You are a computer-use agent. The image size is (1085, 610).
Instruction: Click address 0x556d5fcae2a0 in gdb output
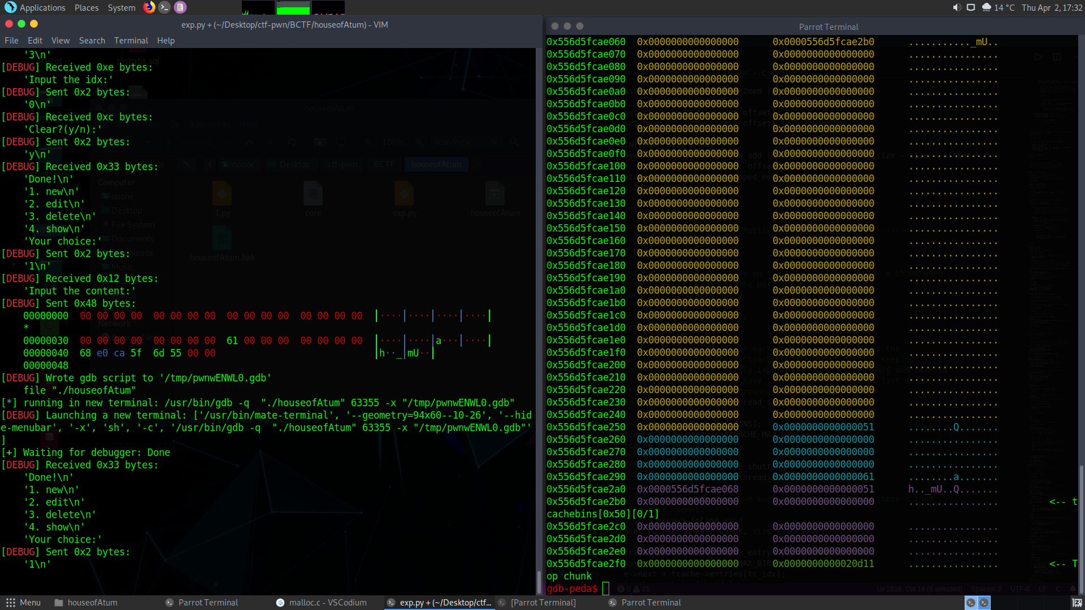(x=586, y=489)
